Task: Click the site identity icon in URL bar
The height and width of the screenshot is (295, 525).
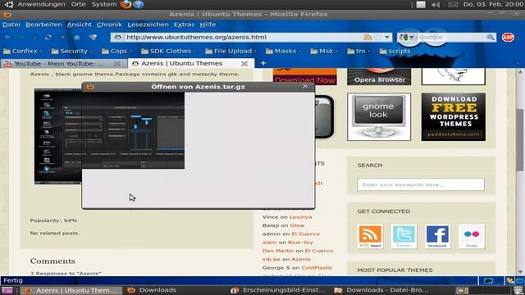Action: [x=117, y=37]
